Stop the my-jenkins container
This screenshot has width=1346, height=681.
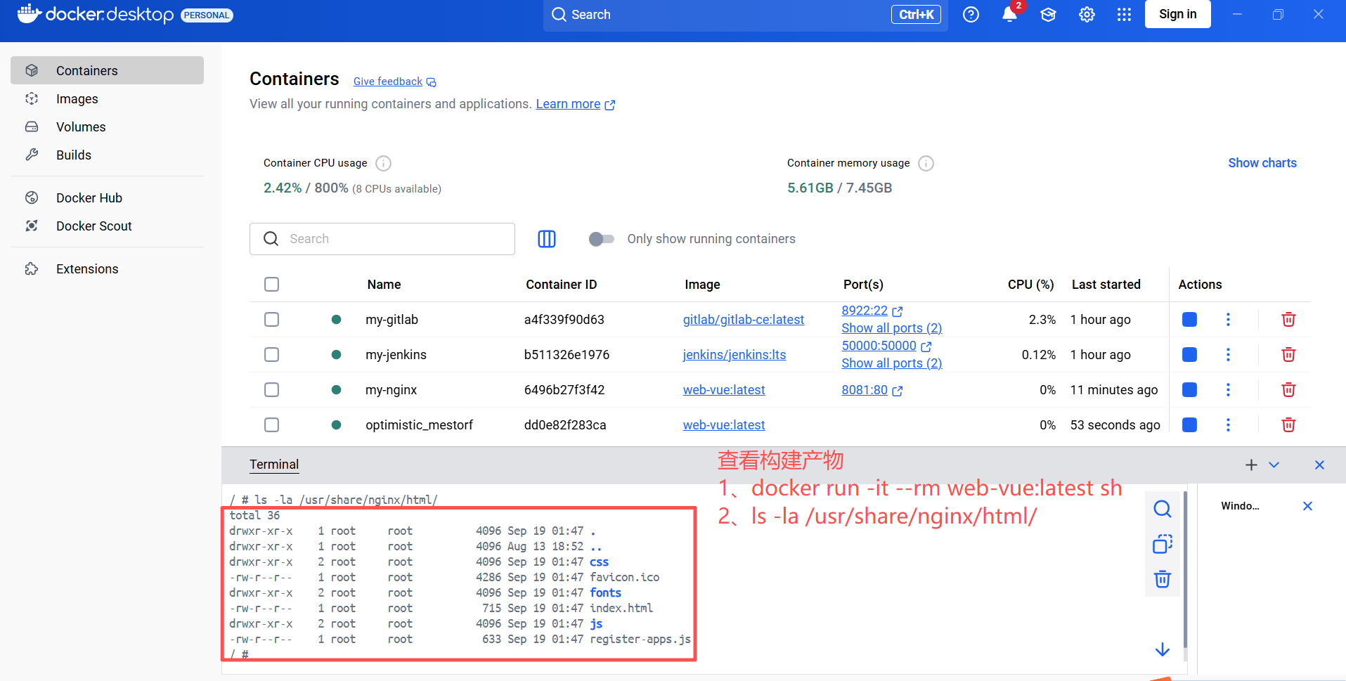[1189, 354]
